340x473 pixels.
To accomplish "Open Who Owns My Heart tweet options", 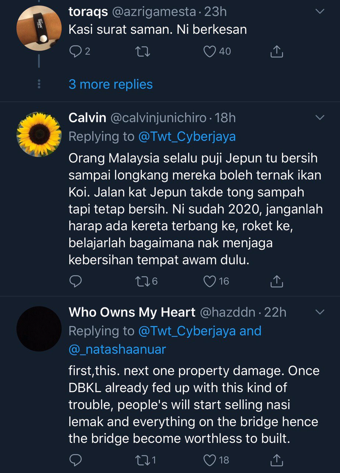I will pos(320,312).
